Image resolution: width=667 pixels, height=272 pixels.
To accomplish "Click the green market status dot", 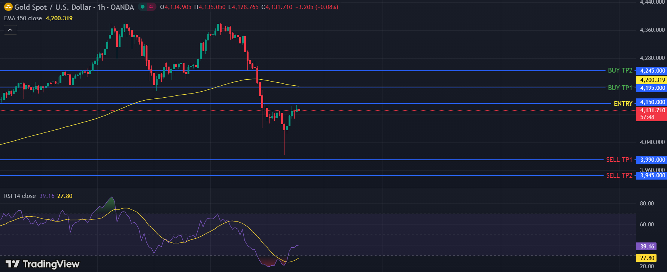I will 143,7.
